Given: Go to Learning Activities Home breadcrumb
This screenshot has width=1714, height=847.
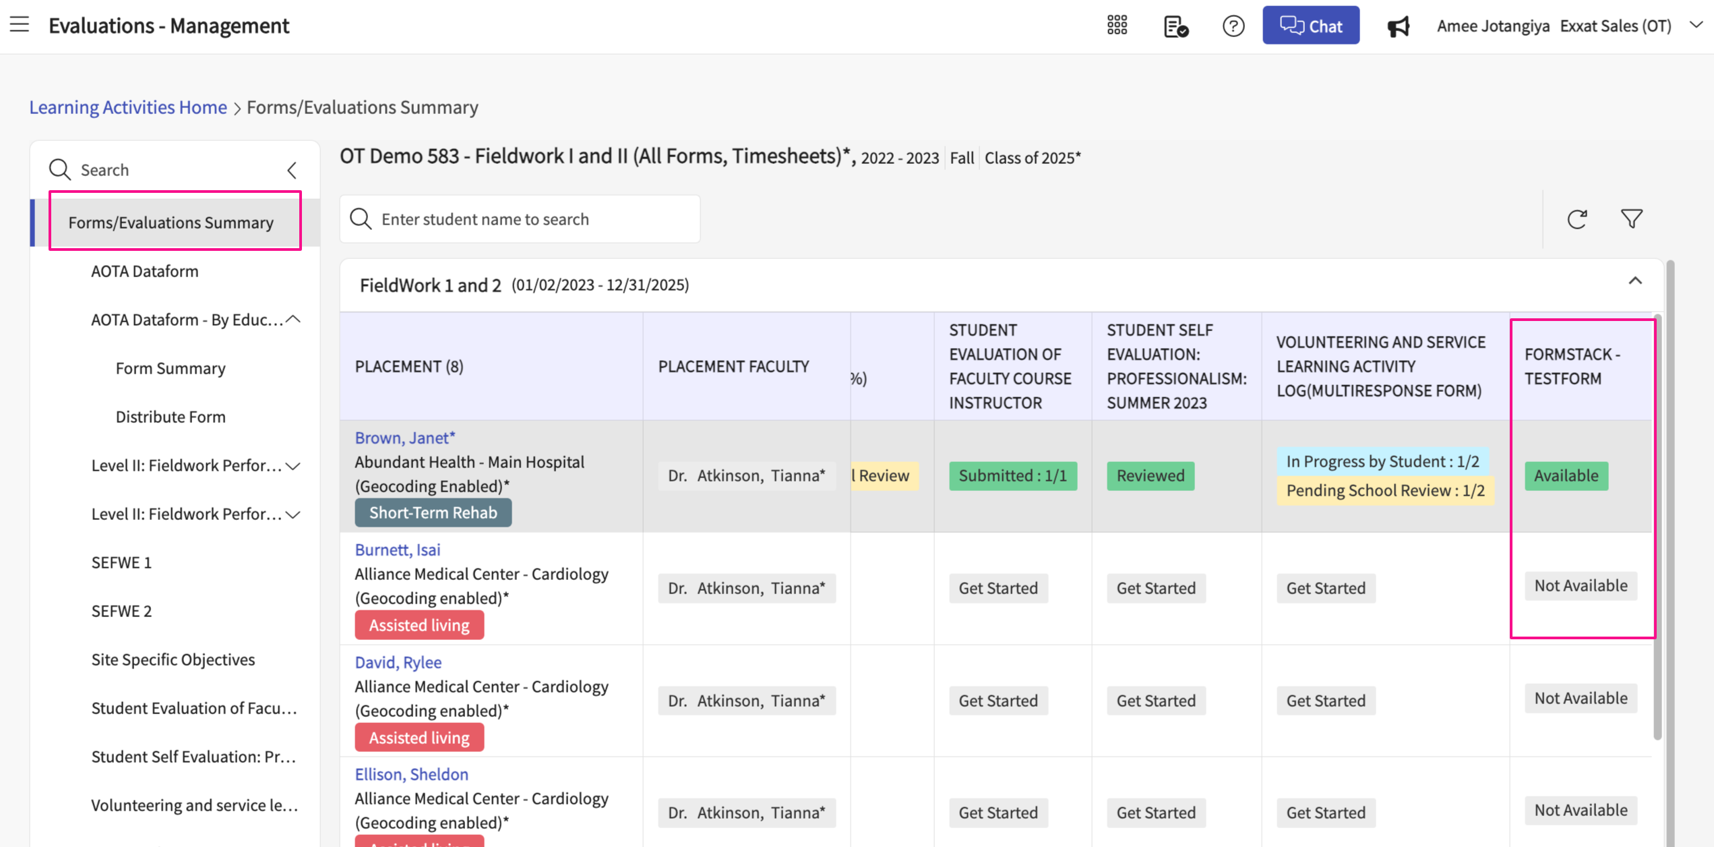Looking at the screenshot, I should tap(128, 107).
